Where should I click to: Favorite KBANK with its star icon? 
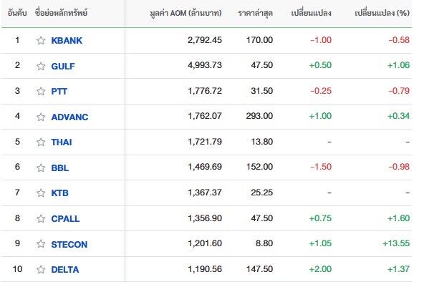[41, 41]
